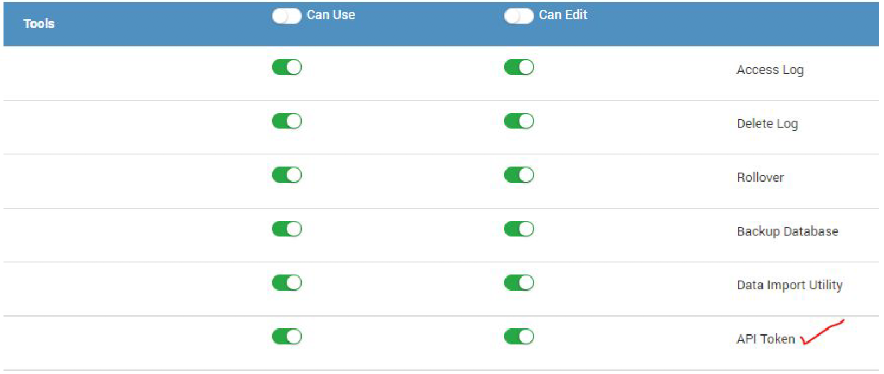Switch off Can Use for API Token

click(286, 337)
